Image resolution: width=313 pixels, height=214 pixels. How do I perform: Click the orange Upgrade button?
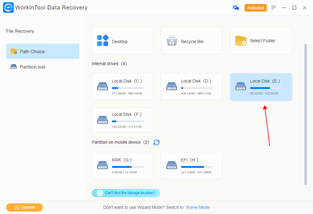pos(24,207)
